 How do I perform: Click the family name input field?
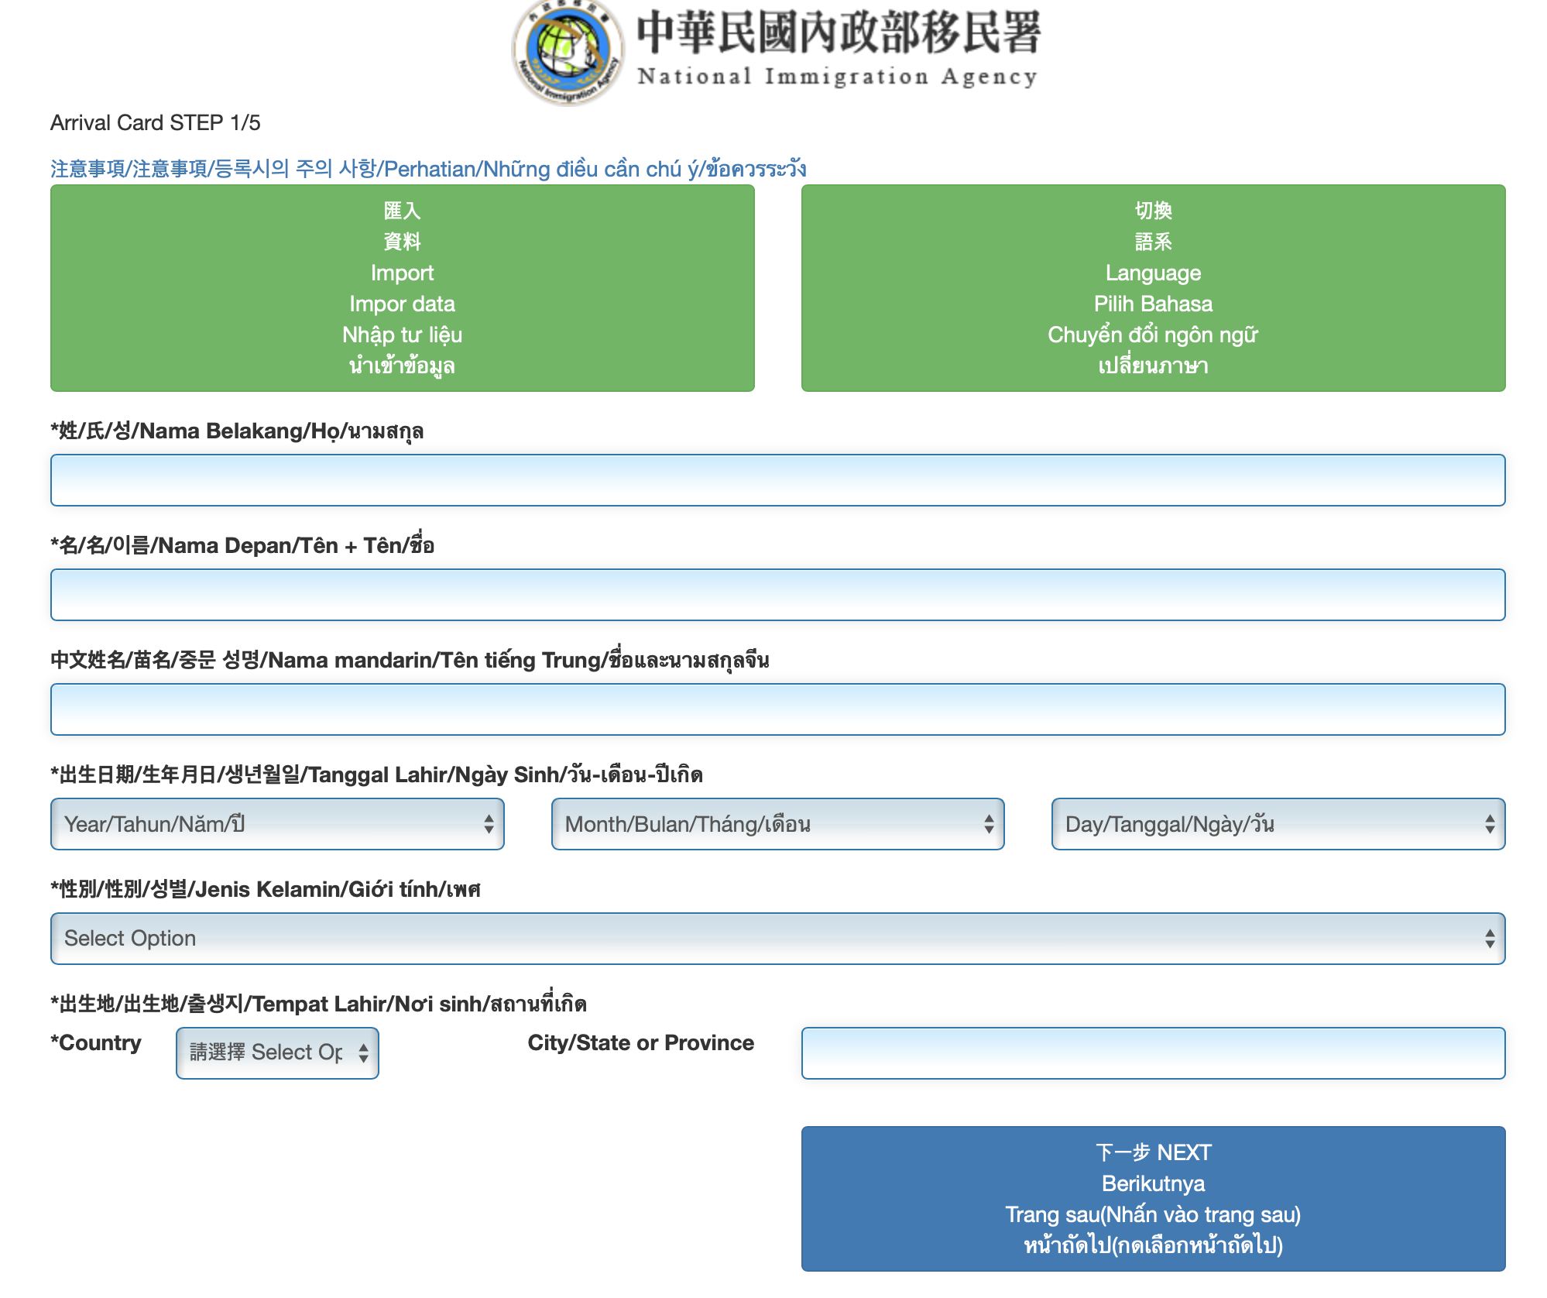click(x=777, y=480)
